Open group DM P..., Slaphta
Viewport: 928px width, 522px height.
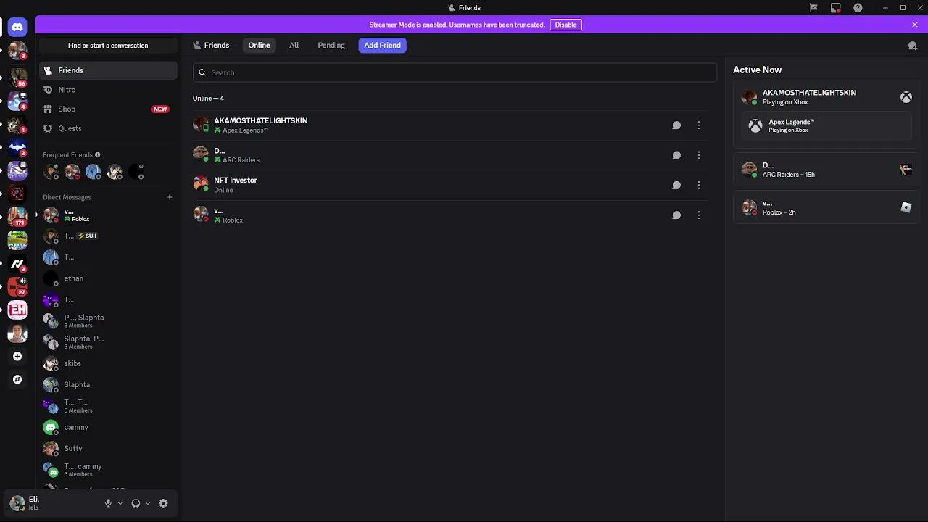tap(108, 320)
